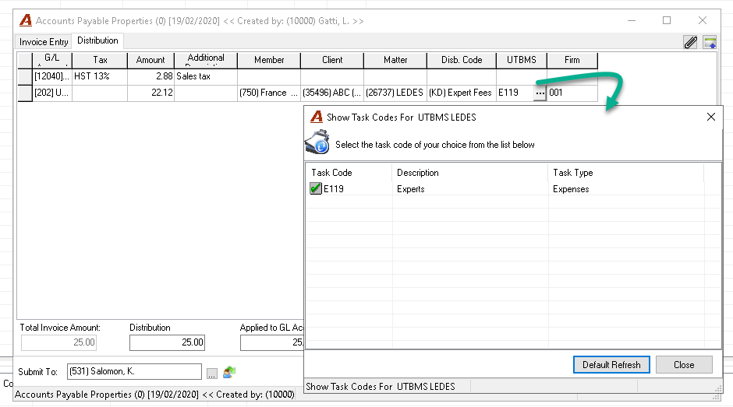
Task: Open ellipsis browse button beside Submit To
Action: (x=212, y=374)
